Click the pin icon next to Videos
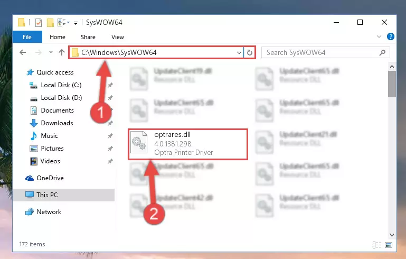The height and width of the screenshot is (259, 406). (x=110, y=161)
